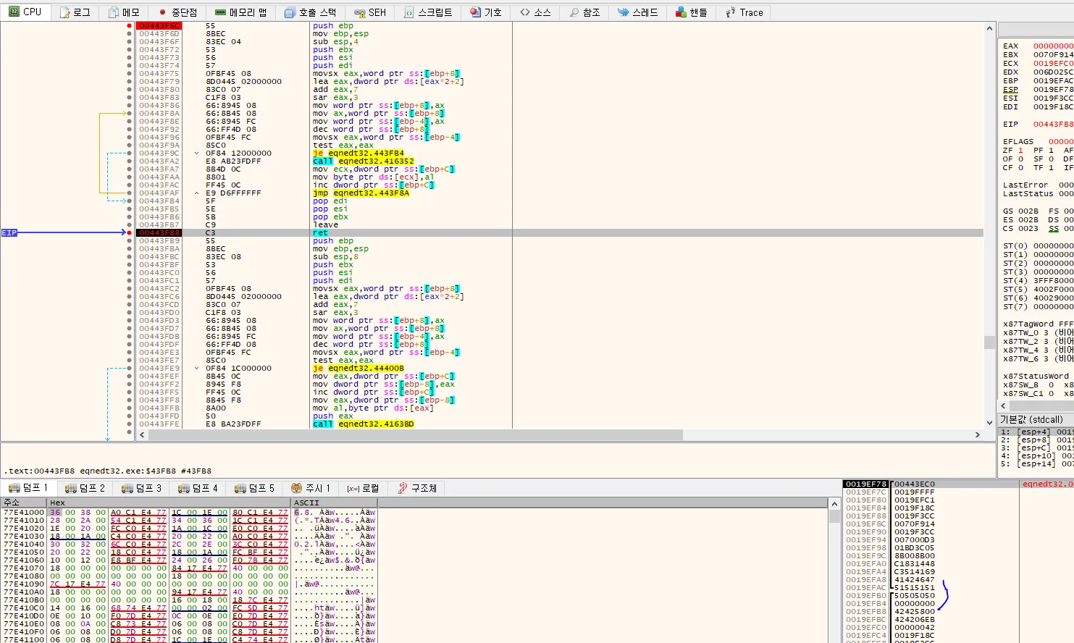Image resolution: width=1074 pixels, height=643 pixels.
Task: Open the 주시 1 watch tab icon
Action: point(296,488)
